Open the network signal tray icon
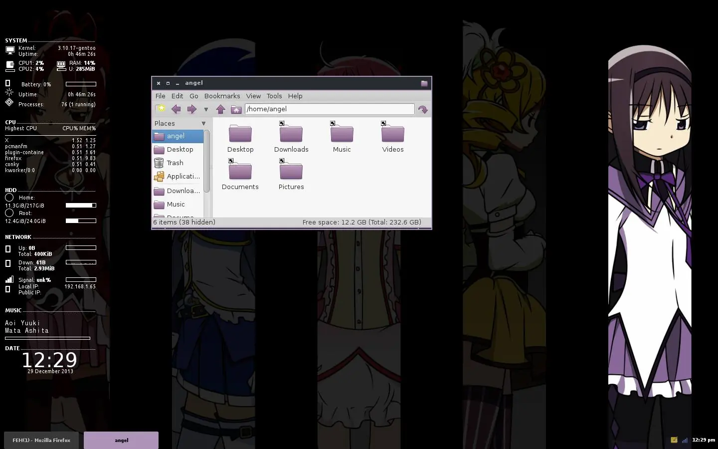718x449 pixels. pyautogui.click(x=685, y=440)
